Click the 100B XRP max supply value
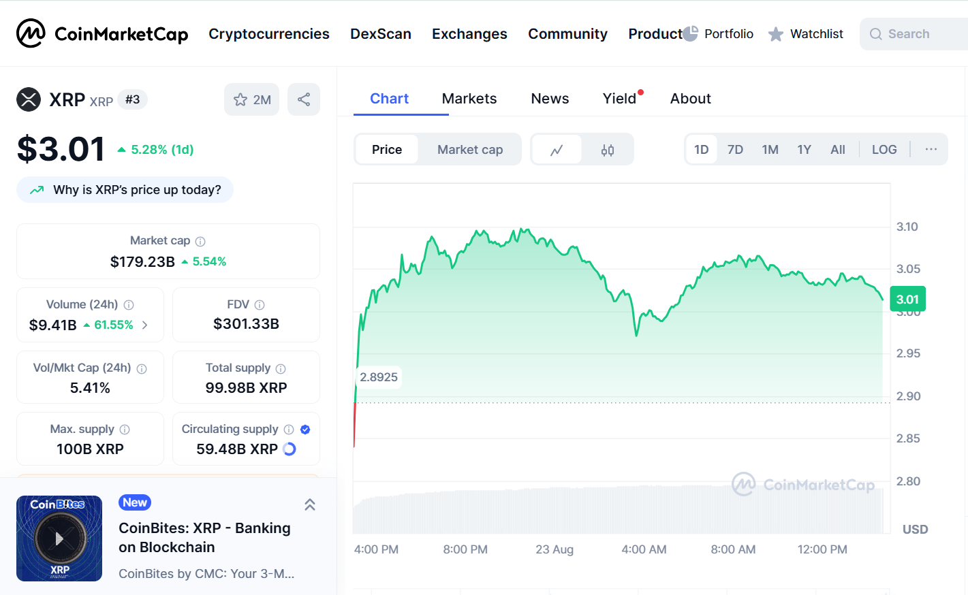 [90, 449]
